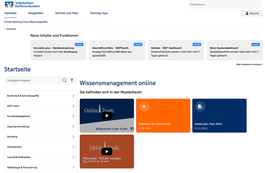Image resolution: width=265 pixels, height=173 pixels.
Task: Select Bankintern & Schnellzugriffe label
Action: (x=23, y=96)
